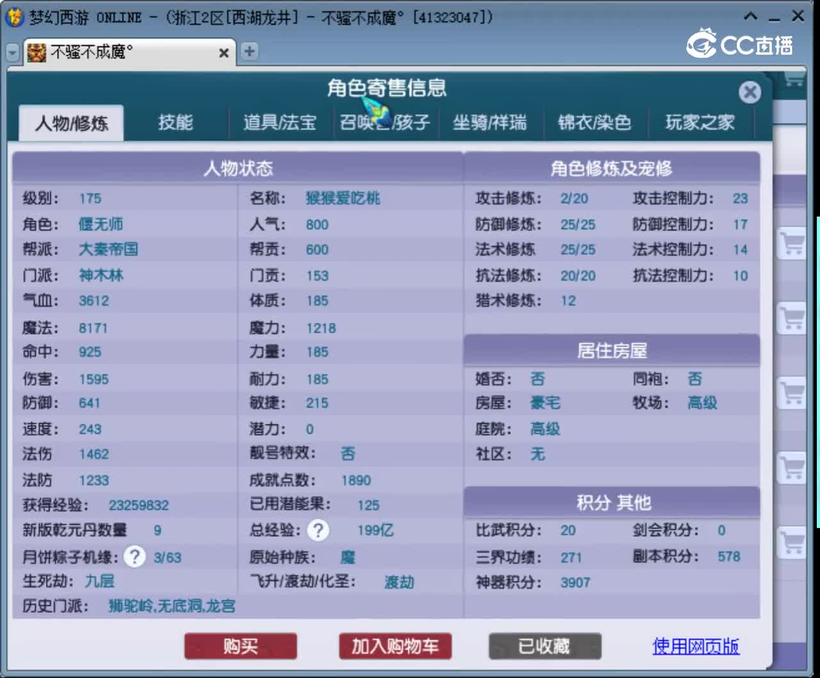Click the 199亿 total experience value
This screenshot has width=820, height=678.
(x=375, y=531)
